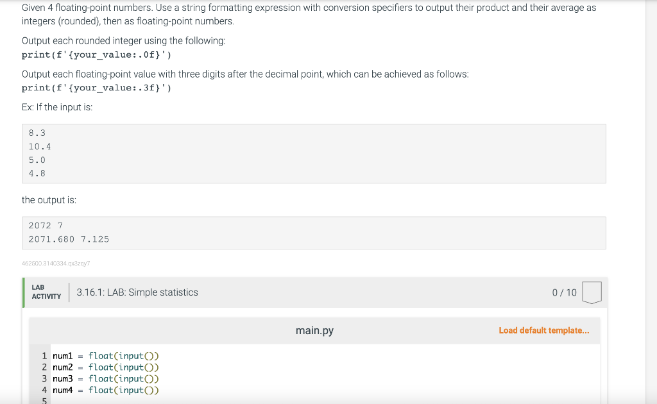Click the input example value 10.4

point(40,146)
